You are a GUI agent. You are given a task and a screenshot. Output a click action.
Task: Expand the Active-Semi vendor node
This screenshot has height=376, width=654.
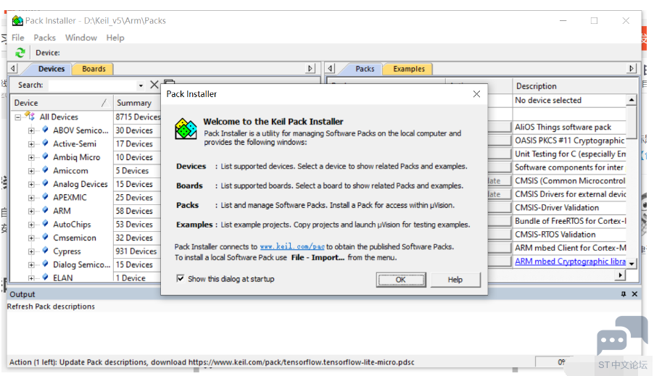(31, 144)
